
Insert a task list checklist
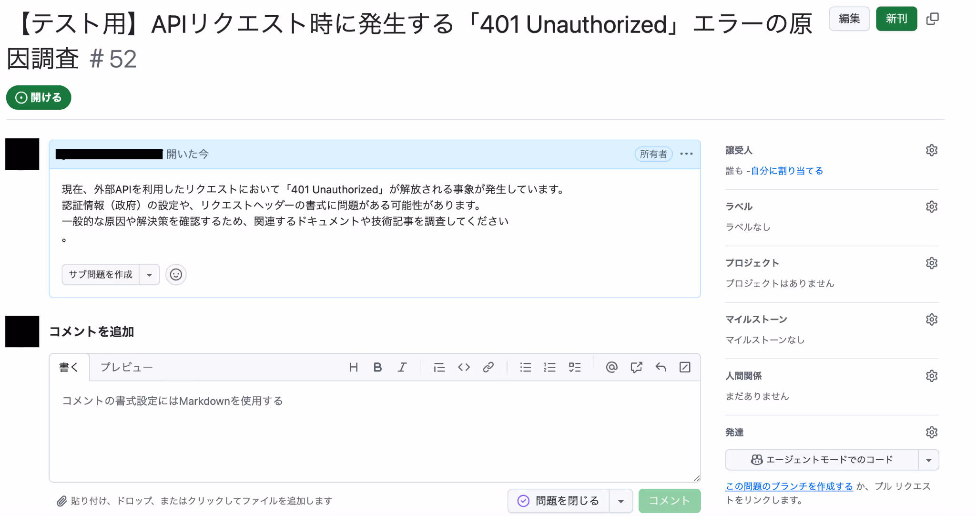tap(575, 367)
